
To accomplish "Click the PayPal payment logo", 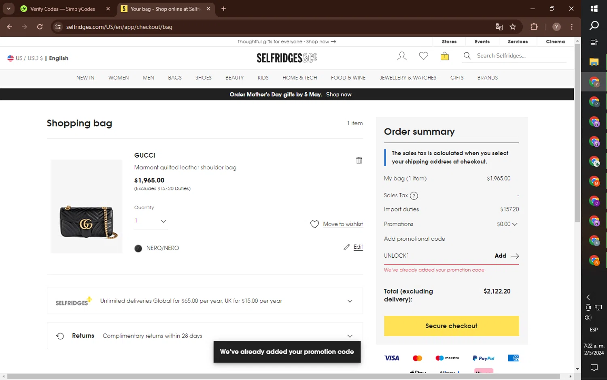I will [484, 358].
